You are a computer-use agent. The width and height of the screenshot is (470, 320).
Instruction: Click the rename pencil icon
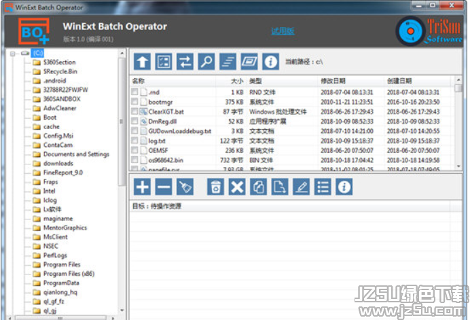[302, 187]
